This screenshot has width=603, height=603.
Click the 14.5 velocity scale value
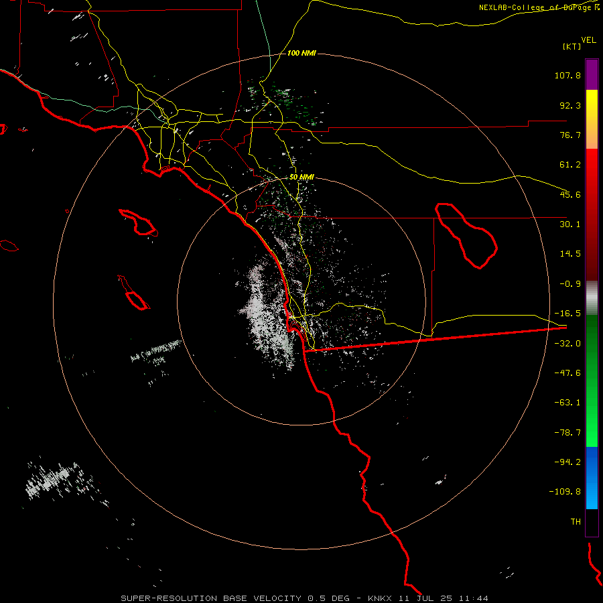coord(570,254)
